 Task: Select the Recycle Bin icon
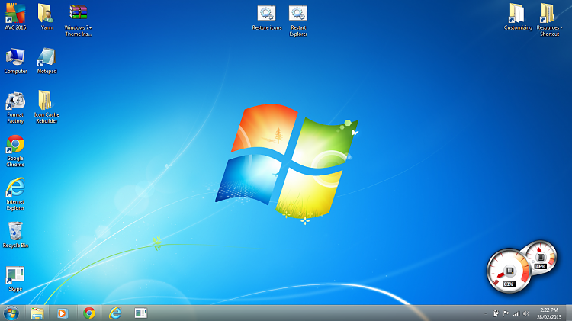[15, 235]
